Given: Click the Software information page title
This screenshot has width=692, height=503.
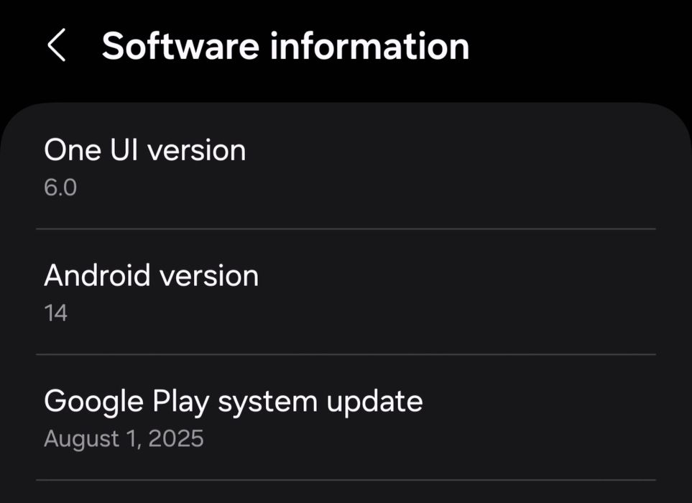Looking at the screenshot, I should [285, 46].
